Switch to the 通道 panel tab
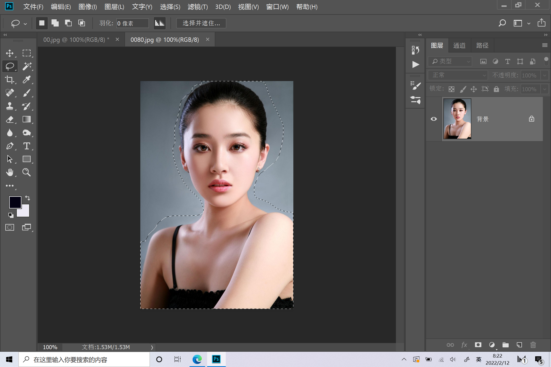Screen dimensions: 551x367 click(x=459, y=45)
